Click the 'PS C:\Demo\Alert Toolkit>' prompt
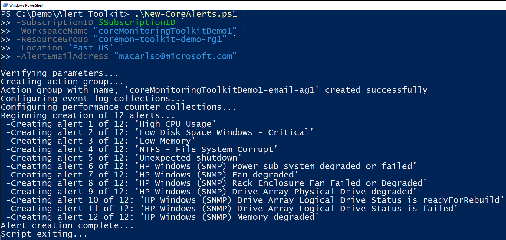506x240 pixels. coord(65,14)
